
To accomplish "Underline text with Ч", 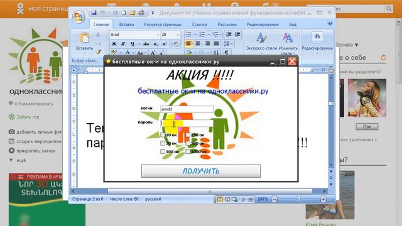I will pos(133,44).
